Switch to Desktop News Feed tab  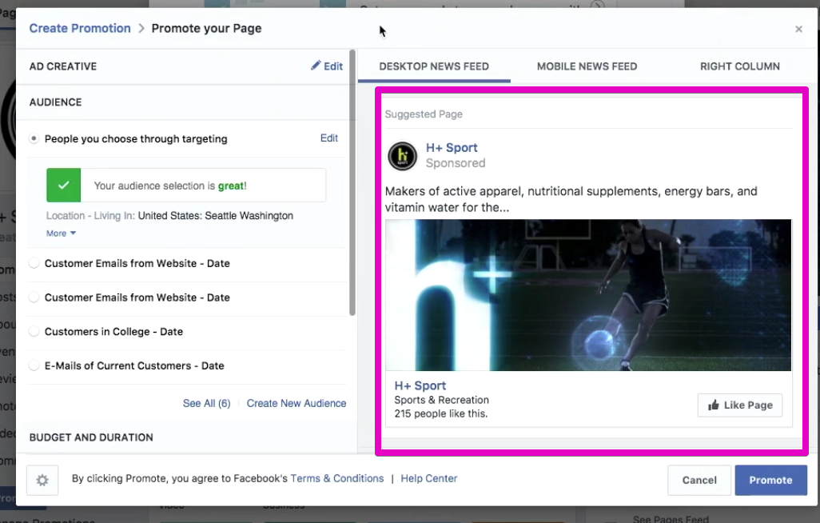click(434, 66)
